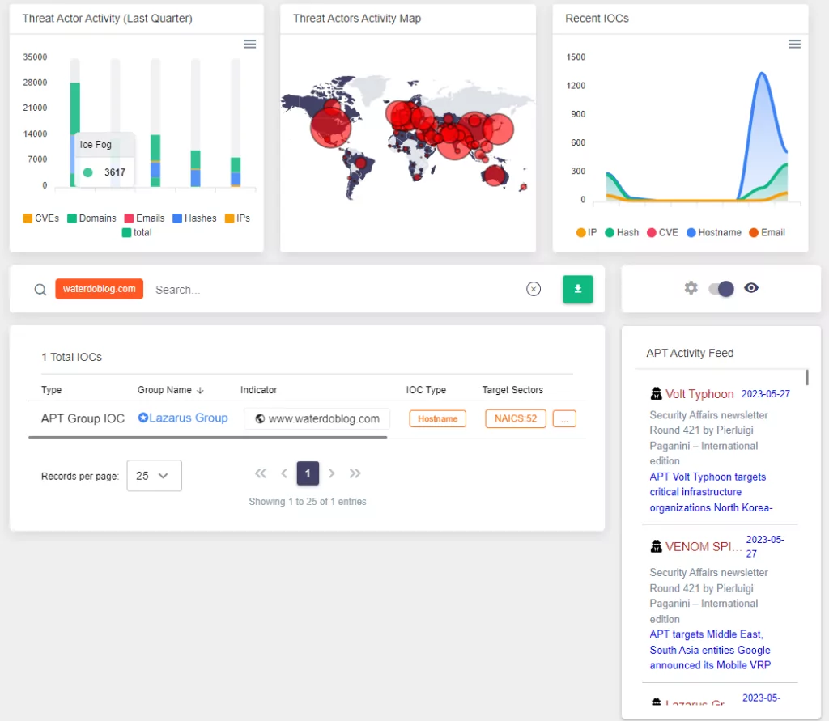Screen dimensions: 829x721
Task: Go to the previous page of results
Action: 284,473
